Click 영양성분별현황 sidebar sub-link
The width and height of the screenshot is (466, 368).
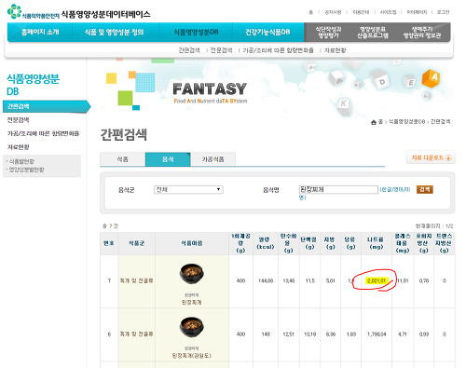pos(26,170)
